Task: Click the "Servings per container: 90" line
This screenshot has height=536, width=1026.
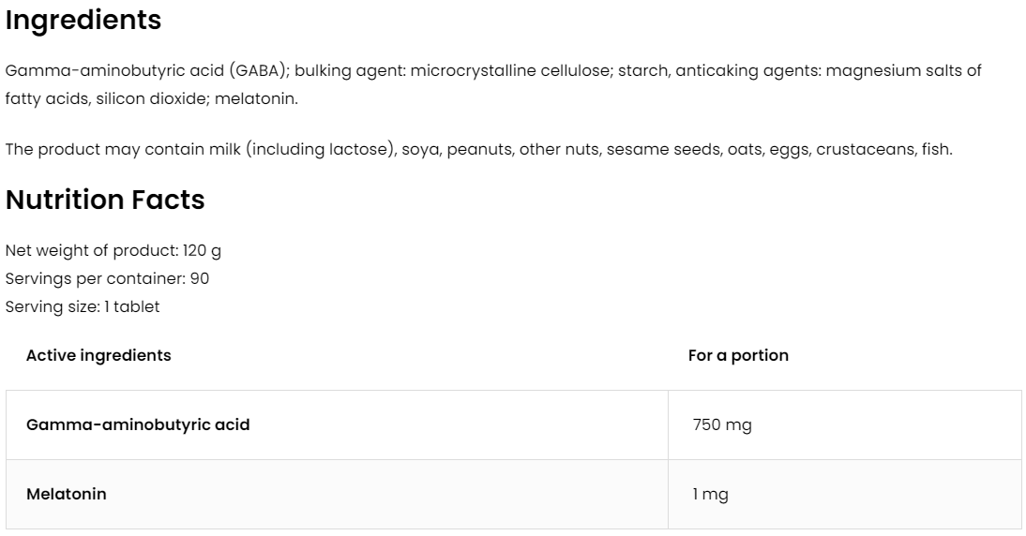Action: [x=107, y=279]
